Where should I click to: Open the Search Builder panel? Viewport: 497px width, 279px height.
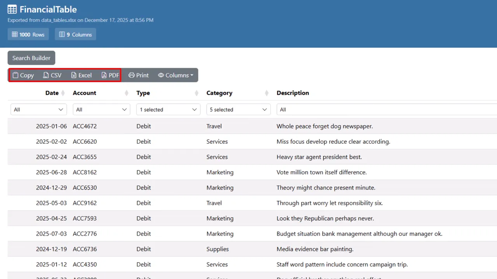tap(31, 58)
